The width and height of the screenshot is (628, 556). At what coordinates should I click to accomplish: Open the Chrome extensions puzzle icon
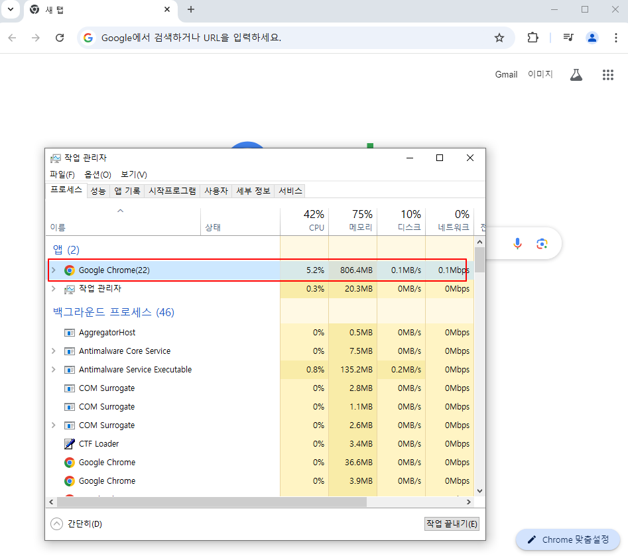(x=533, y=38)
